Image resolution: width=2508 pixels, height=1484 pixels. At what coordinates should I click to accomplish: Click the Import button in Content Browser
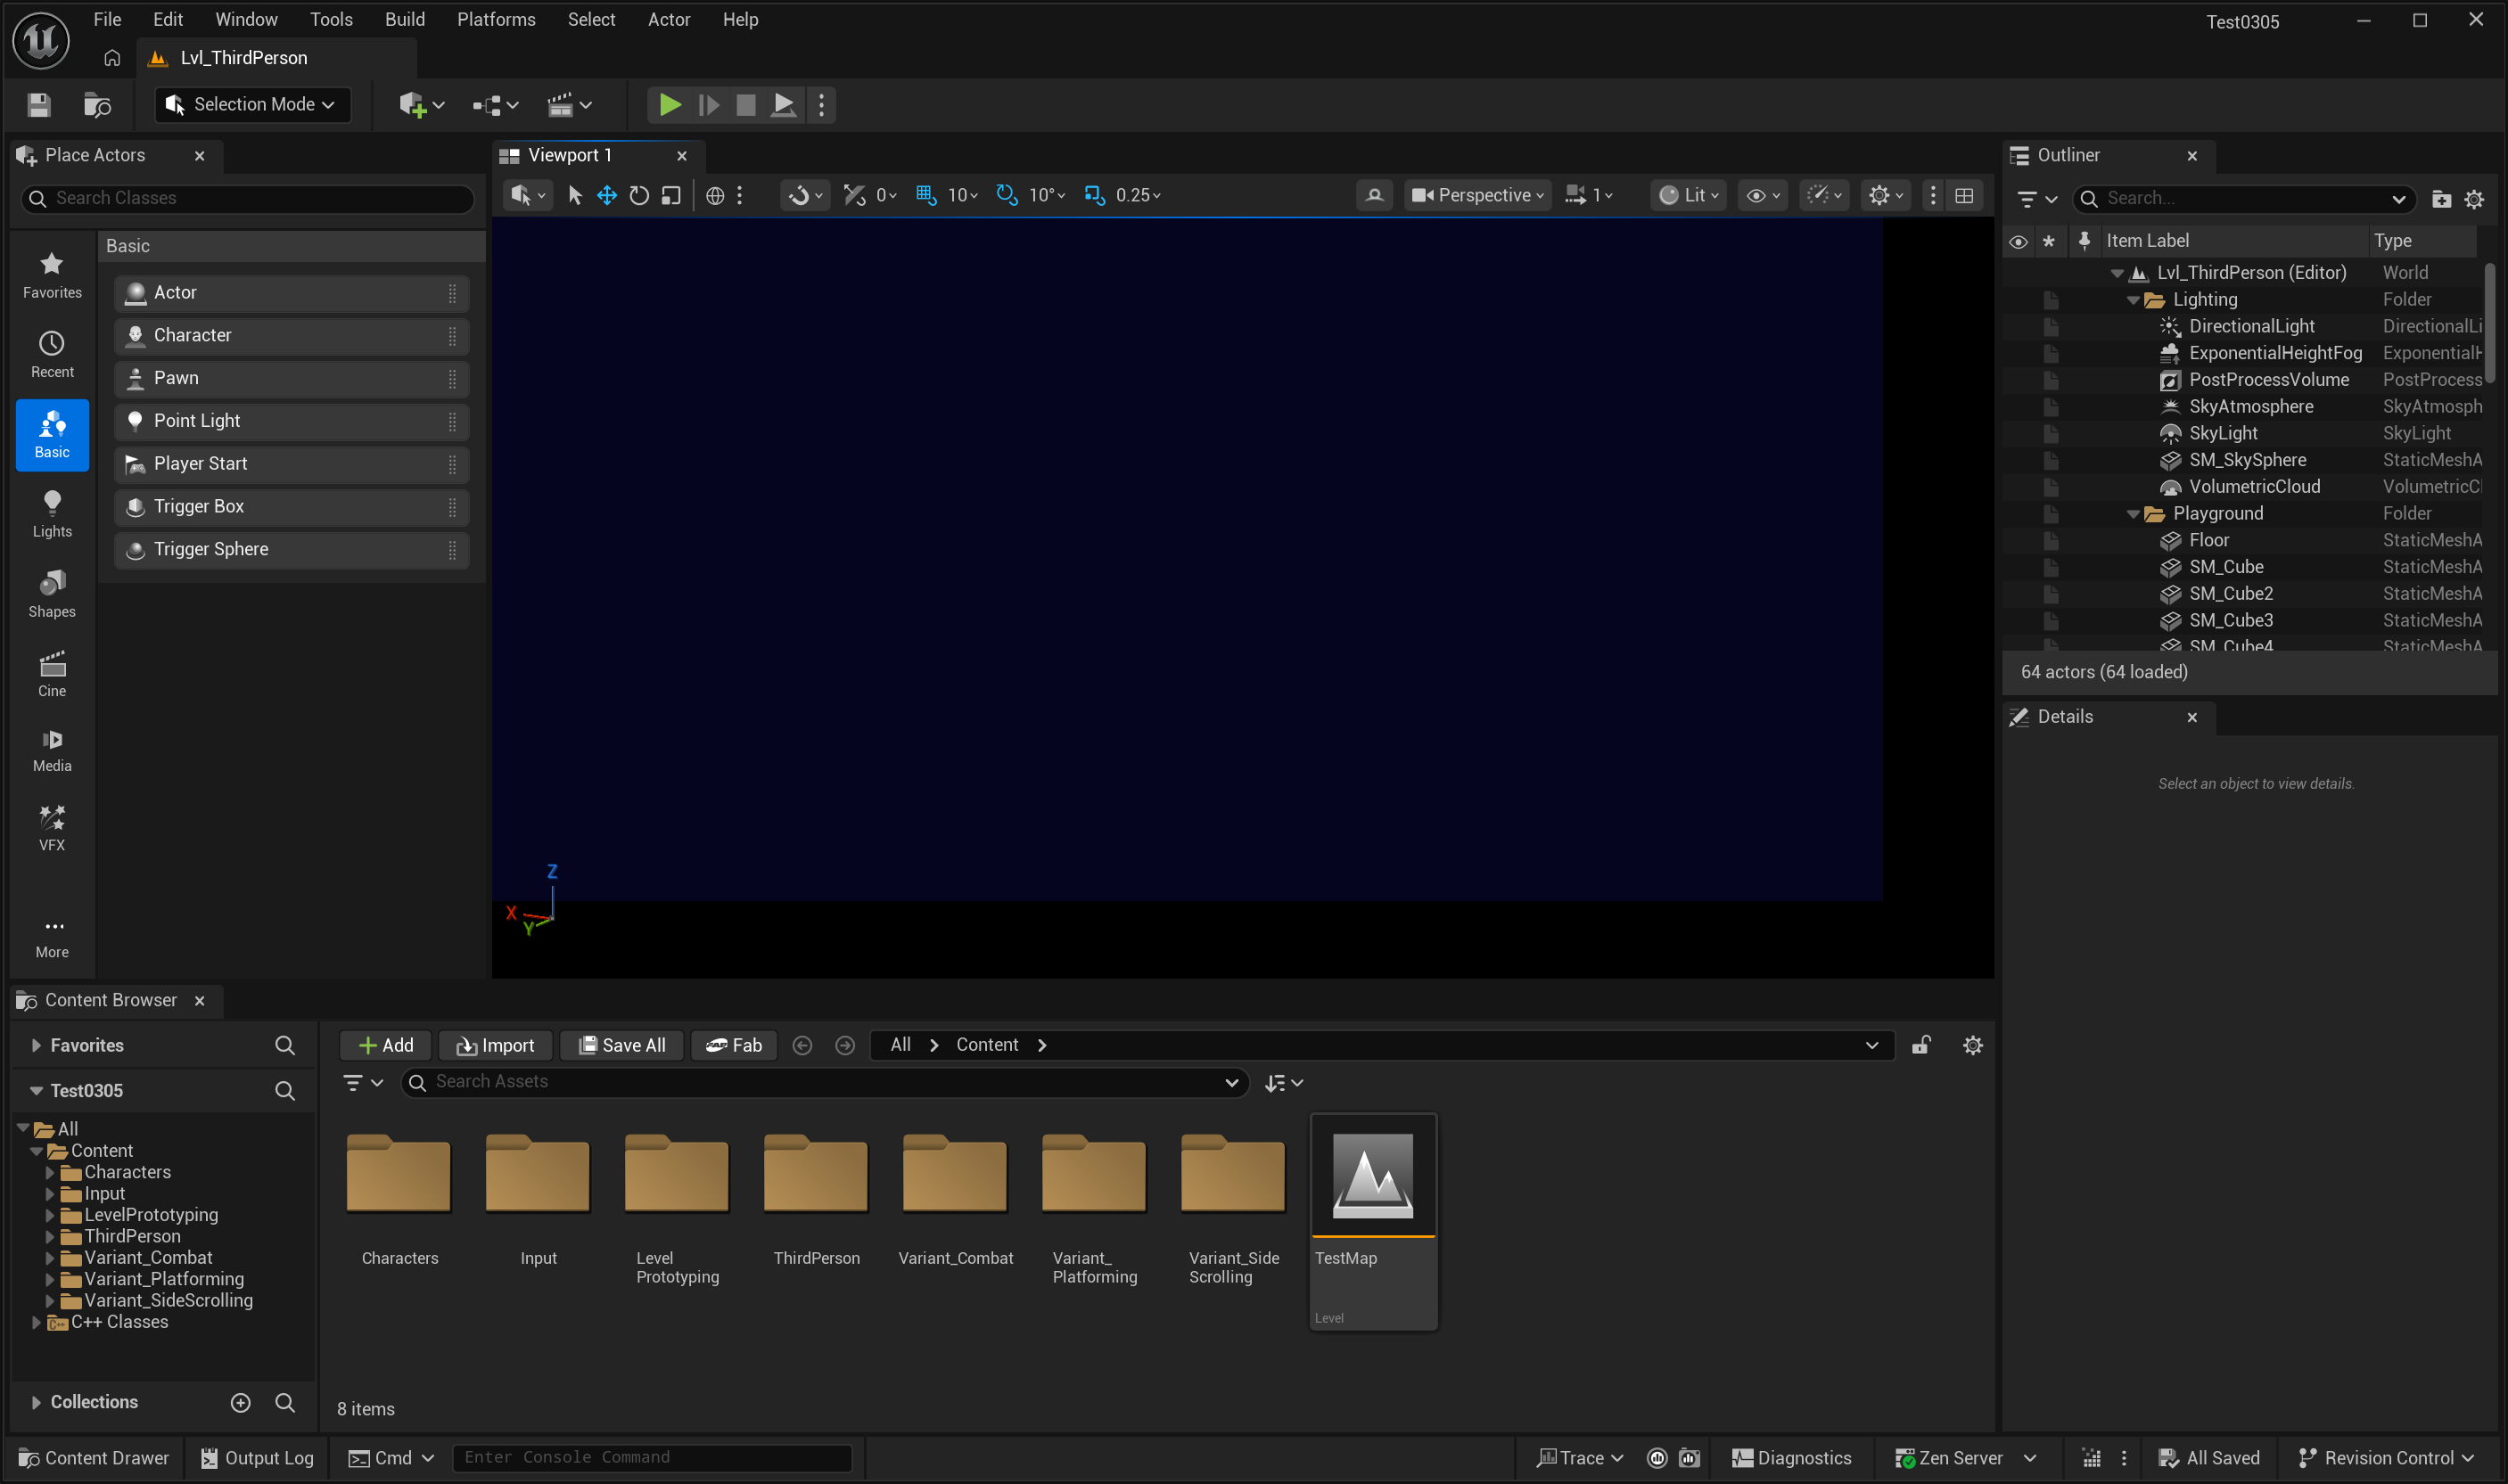point(495,1045)
